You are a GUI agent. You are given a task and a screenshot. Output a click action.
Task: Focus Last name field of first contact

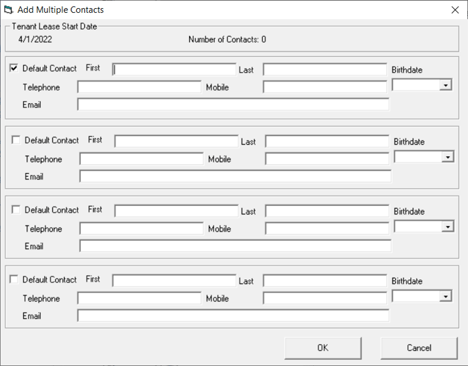[325, 69]
